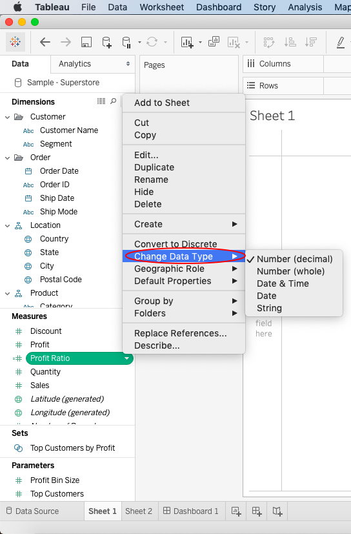Click the Apple menu icon
The image size is (351, 534).
pos(17,6)
